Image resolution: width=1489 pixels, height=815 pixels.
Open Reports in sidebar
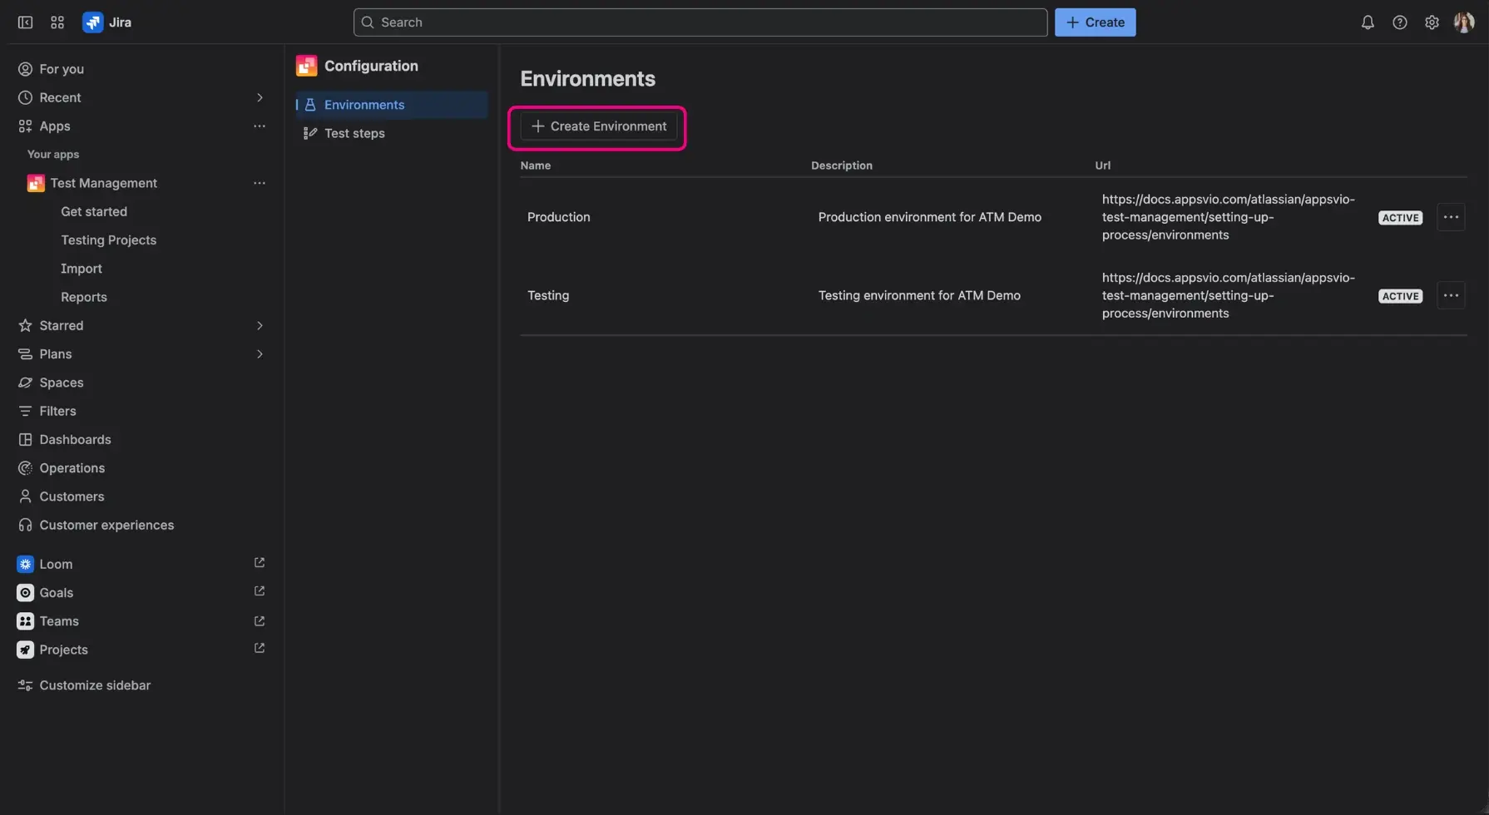pos(84,297)
